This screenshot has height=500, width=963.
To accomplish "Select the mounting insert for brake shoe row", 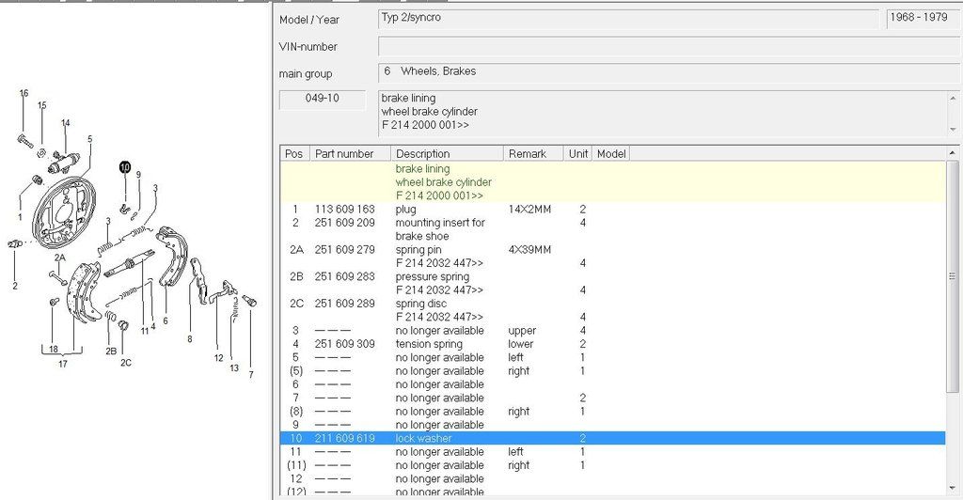I will (612, 229).
